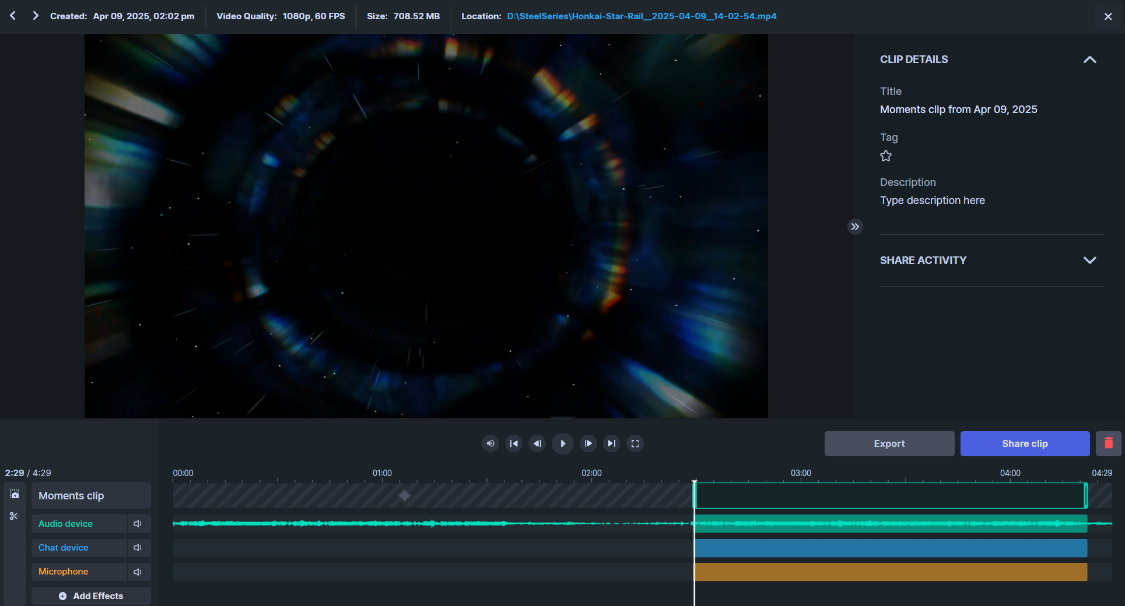Screen dimensions: 1125x606
Task: Skip to end of clip
Action: 611,443
